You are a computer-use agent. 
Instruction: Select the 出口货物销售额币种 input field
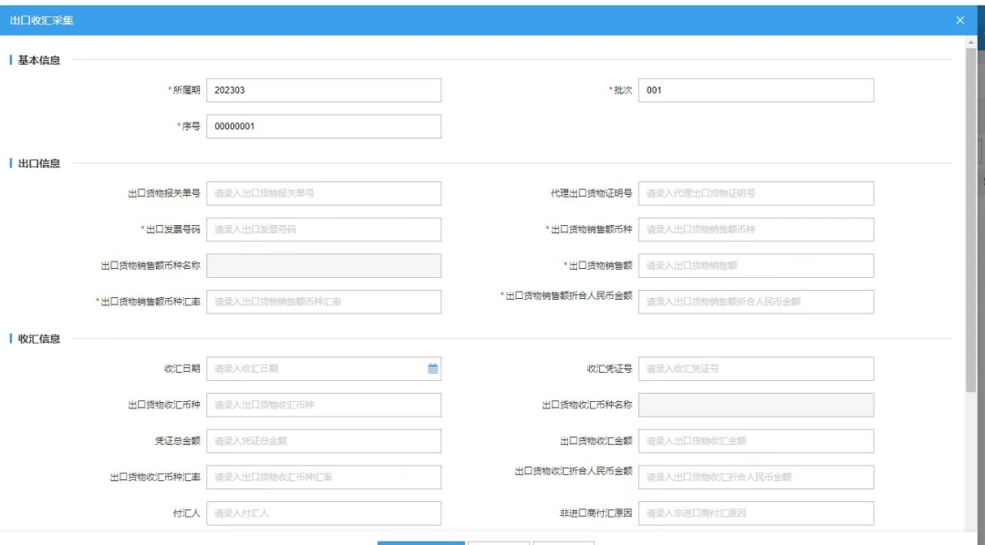756,230
